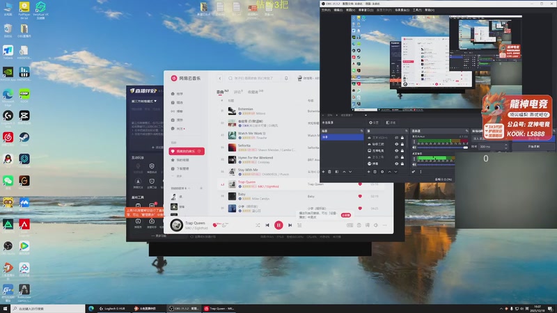This screenshot has height=313, width=557.
Task: Select the songs tab in the playlist
Action: coord(222,92)
